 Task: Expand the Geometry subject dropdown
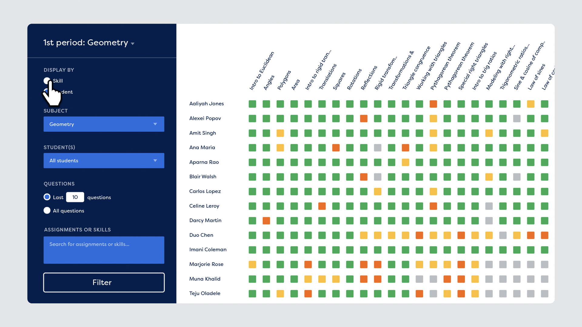point(104,124)
